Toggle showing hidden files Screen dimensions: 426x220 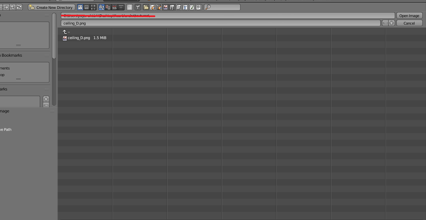pyautogui.click(x=130, y=7)
